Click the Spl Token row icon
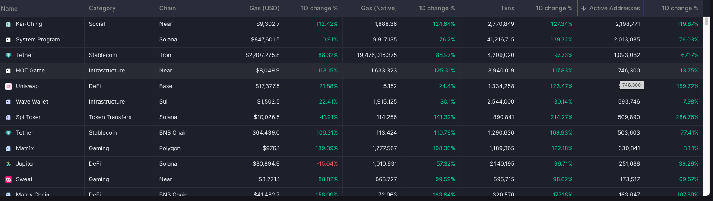Viewport: 713px width, 201px height. point(8,117)
